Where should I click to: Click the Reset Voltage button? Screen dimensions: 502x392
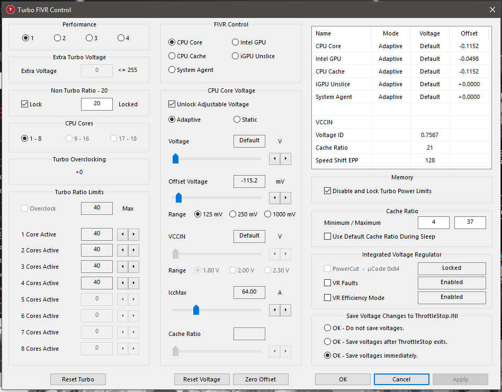click(x=202, y=379)
